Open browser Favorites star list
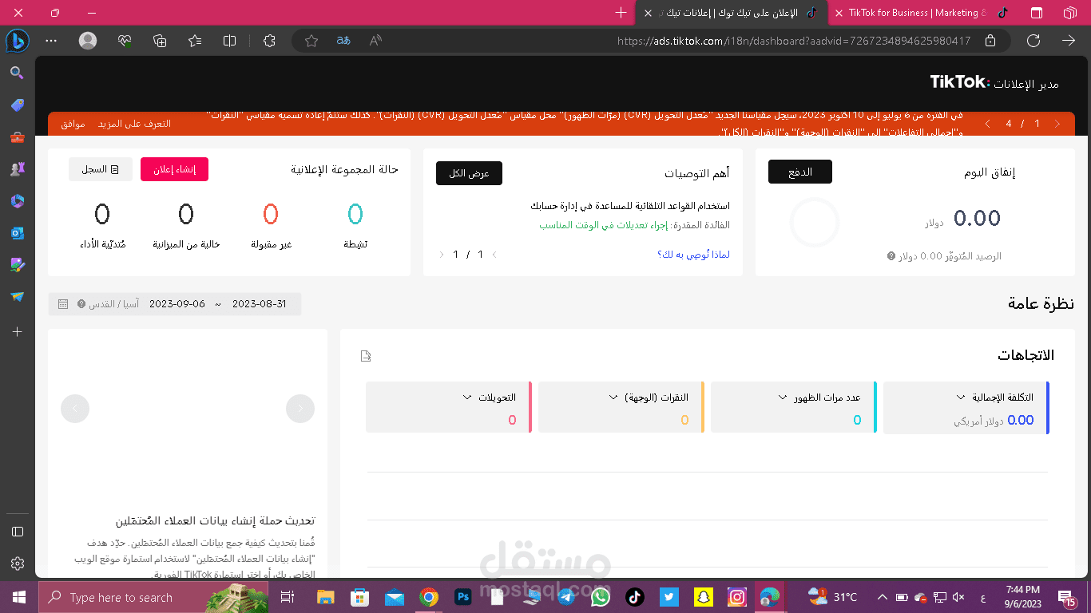The height and width of the screenshot is (613, 1091). point(195,41)
